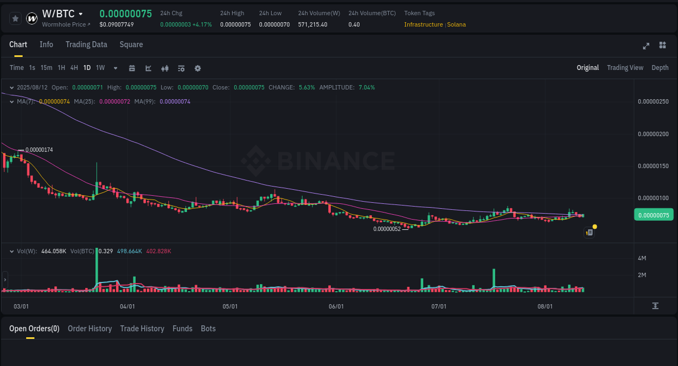Expand more time intervals dropdown arrow
This screenshot has height=366, width=678.
click(116, 68)
